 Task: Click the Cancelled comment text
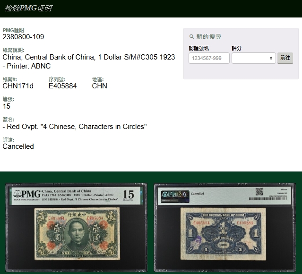pyautogui.click(x=18, y=146)
